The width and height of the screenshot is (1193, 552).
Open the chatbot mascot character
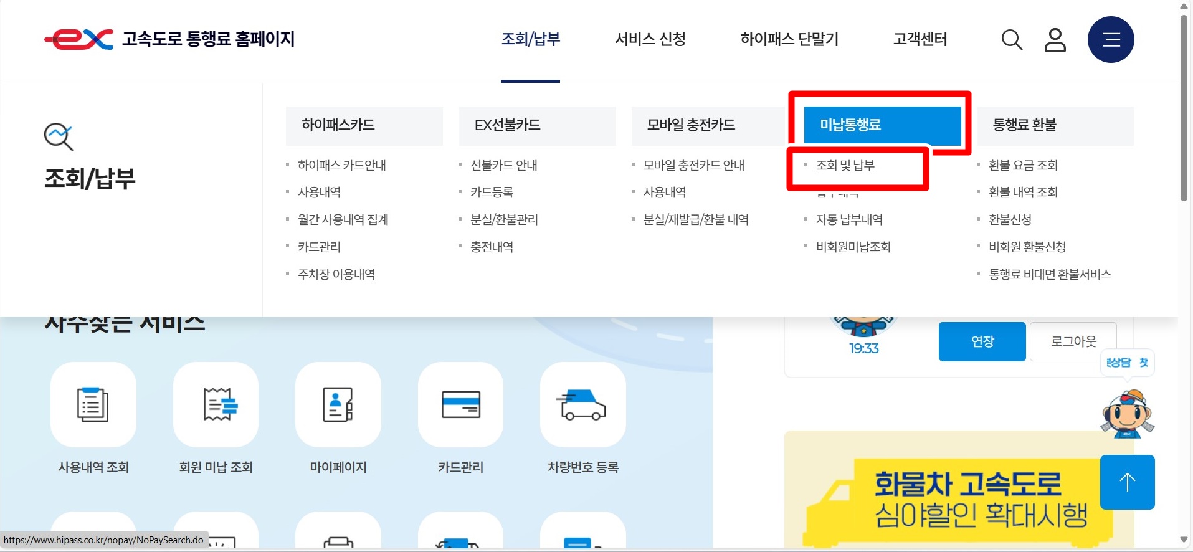click(1127, 414)
